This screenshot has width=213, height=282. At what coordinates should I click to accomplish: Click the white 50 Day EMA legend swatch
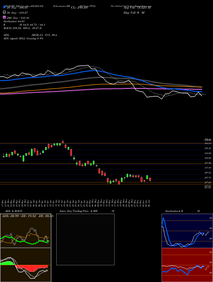(x=4, y=12)
